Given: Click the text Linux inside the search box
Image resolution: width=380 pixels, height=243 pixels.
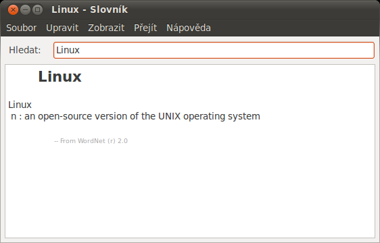Looking at the screenshot, I should [68, 51].
